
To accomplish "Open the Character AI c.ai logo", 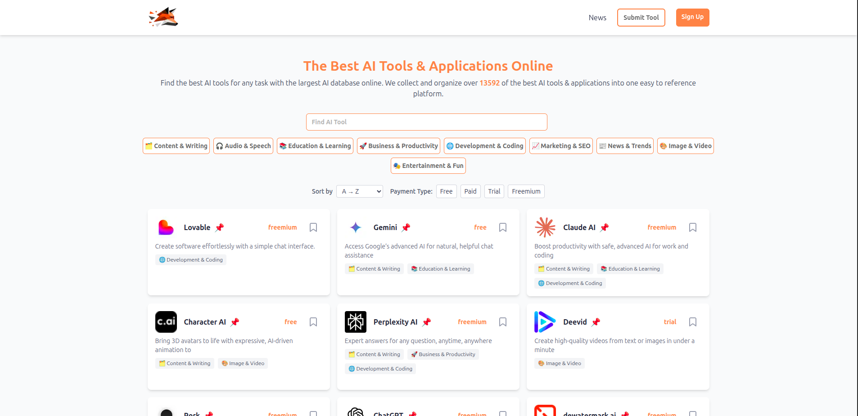I will tap(166, 322).
